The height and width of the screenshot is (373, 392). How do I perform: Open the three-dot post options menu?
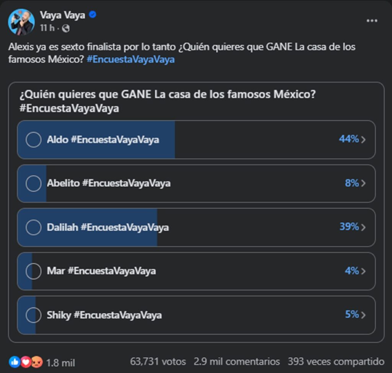coord(372,21)
